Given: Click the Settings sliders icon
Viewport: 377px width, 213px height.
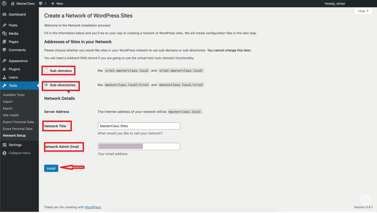Looking at the screenshot, I should [x=4, y=145].
